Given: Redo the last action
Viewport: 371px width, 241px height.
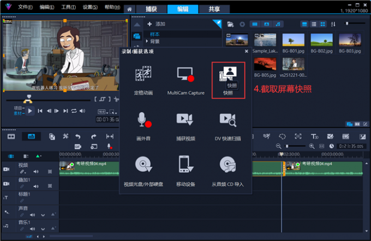Looking at the screenshot, I should [94, 136].
